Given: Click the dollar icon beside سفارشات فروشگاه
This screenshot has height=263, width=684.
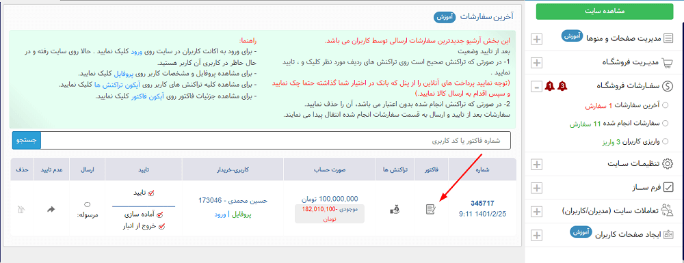Looking at the screenshot, I should (x=668, y=86).
